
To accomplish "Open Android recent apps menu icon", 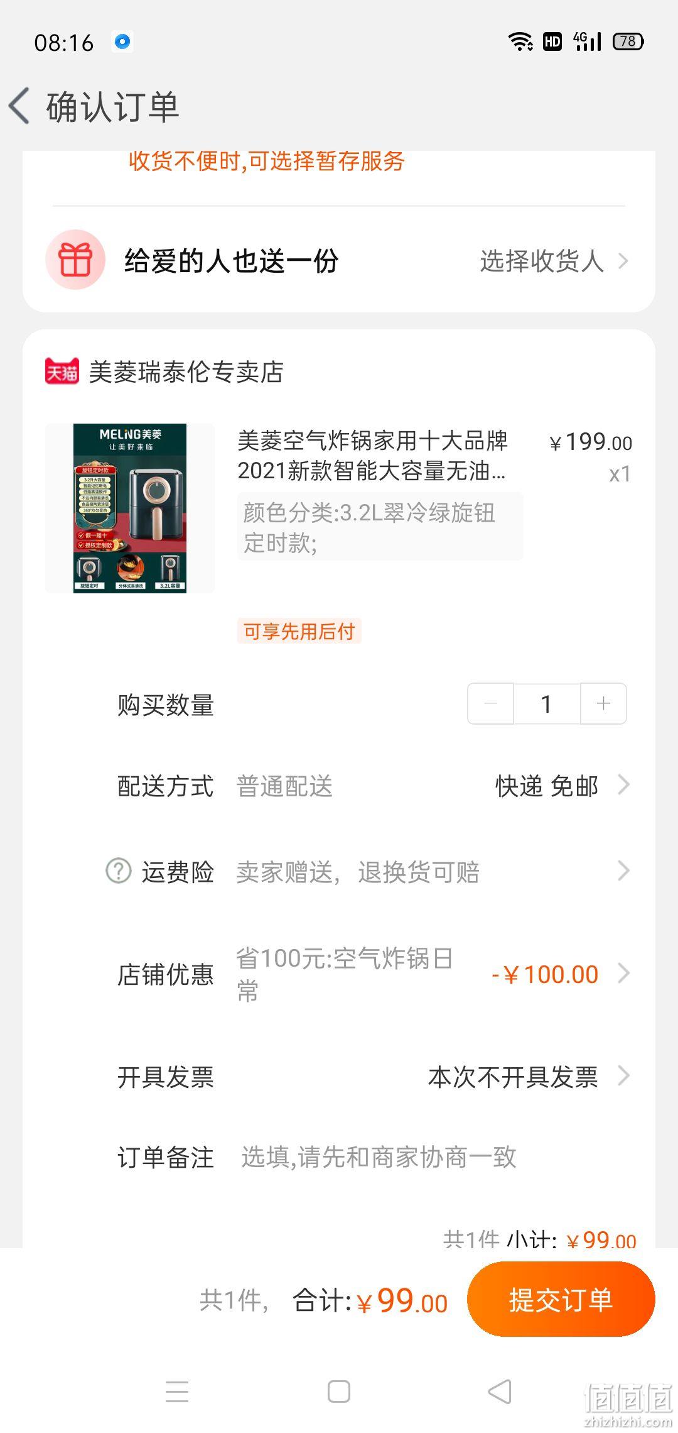I will [177, 1391].
